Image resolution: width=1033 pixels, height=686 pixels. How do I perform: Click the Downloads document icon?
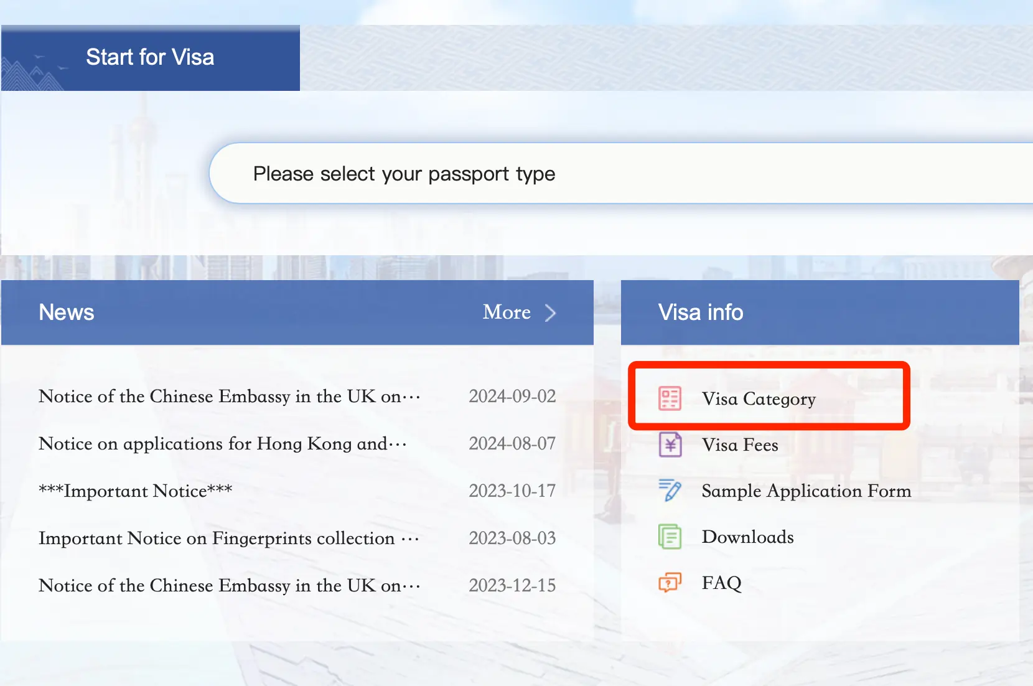[670, 537]
